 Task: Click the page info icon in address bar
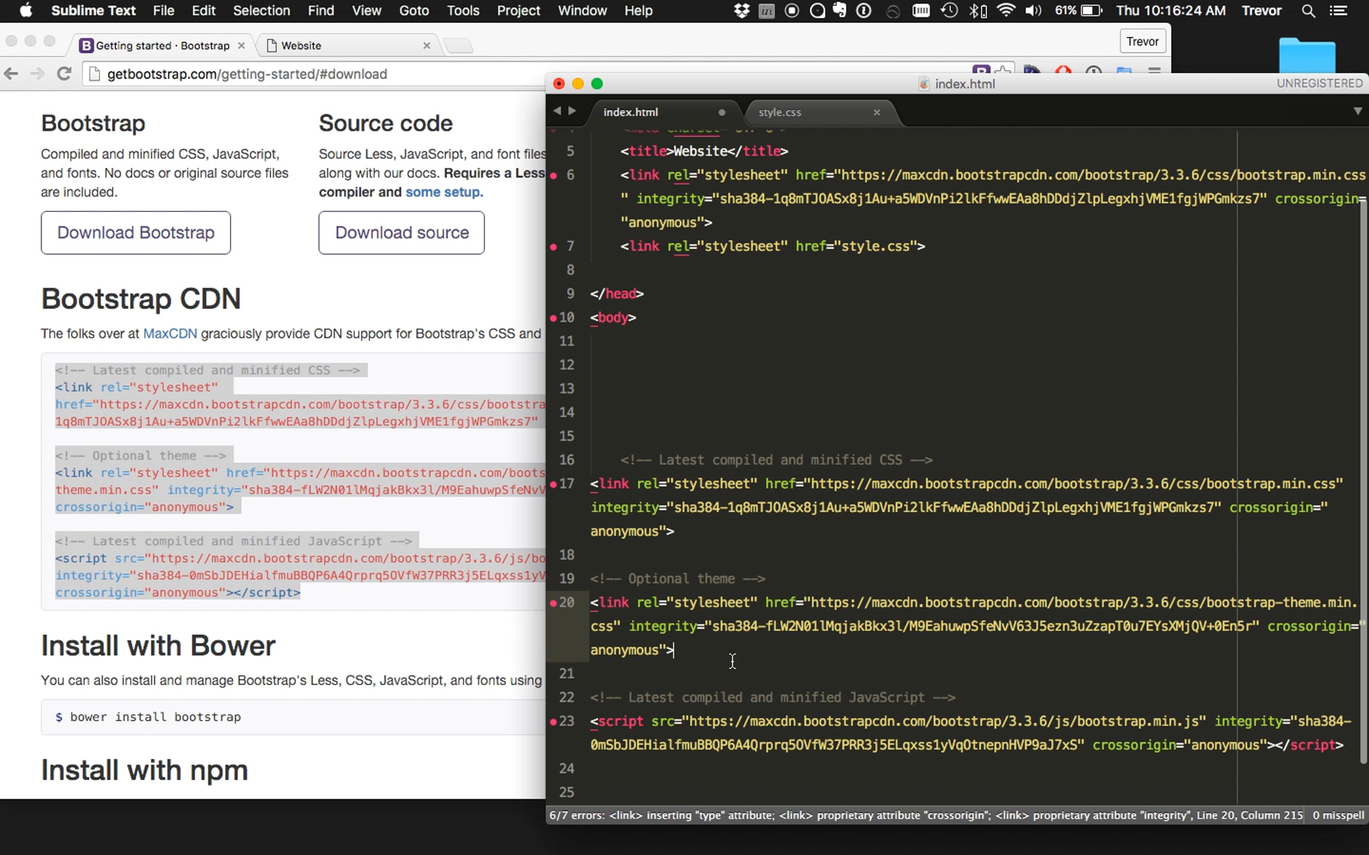[95, 74]
